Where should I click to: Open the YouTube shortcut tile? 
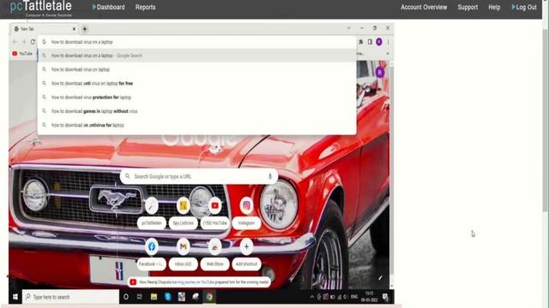coord(215,213)
